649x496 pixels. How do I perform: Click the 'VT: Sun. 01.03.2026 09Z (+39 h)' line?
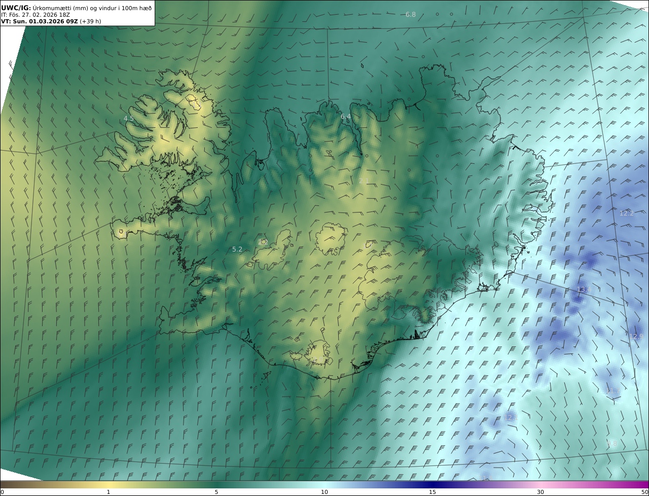click(51, 21)
